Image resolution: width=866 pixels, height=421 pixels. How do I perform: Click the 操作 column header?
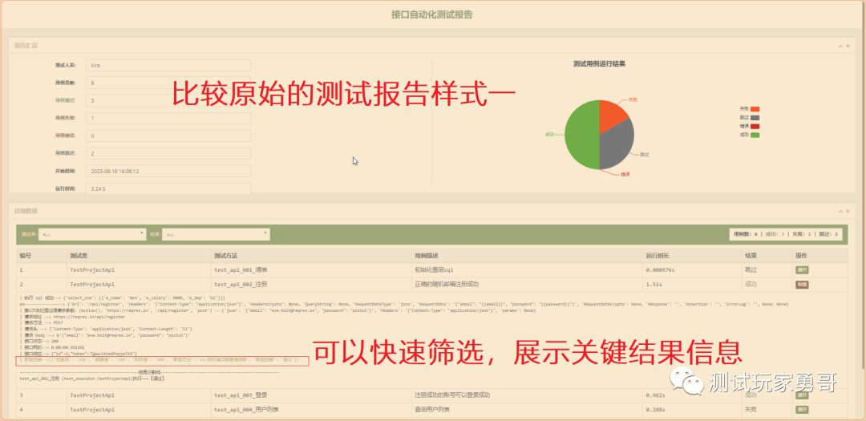819,256
